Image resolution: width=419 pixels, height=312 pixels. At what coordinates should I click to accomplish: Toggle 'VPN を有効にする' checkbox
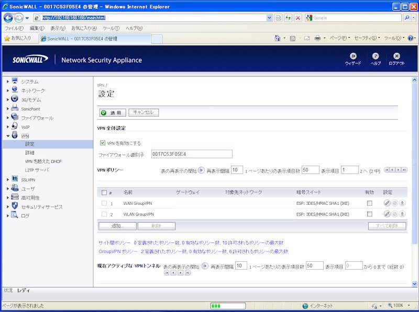(103, 143)
